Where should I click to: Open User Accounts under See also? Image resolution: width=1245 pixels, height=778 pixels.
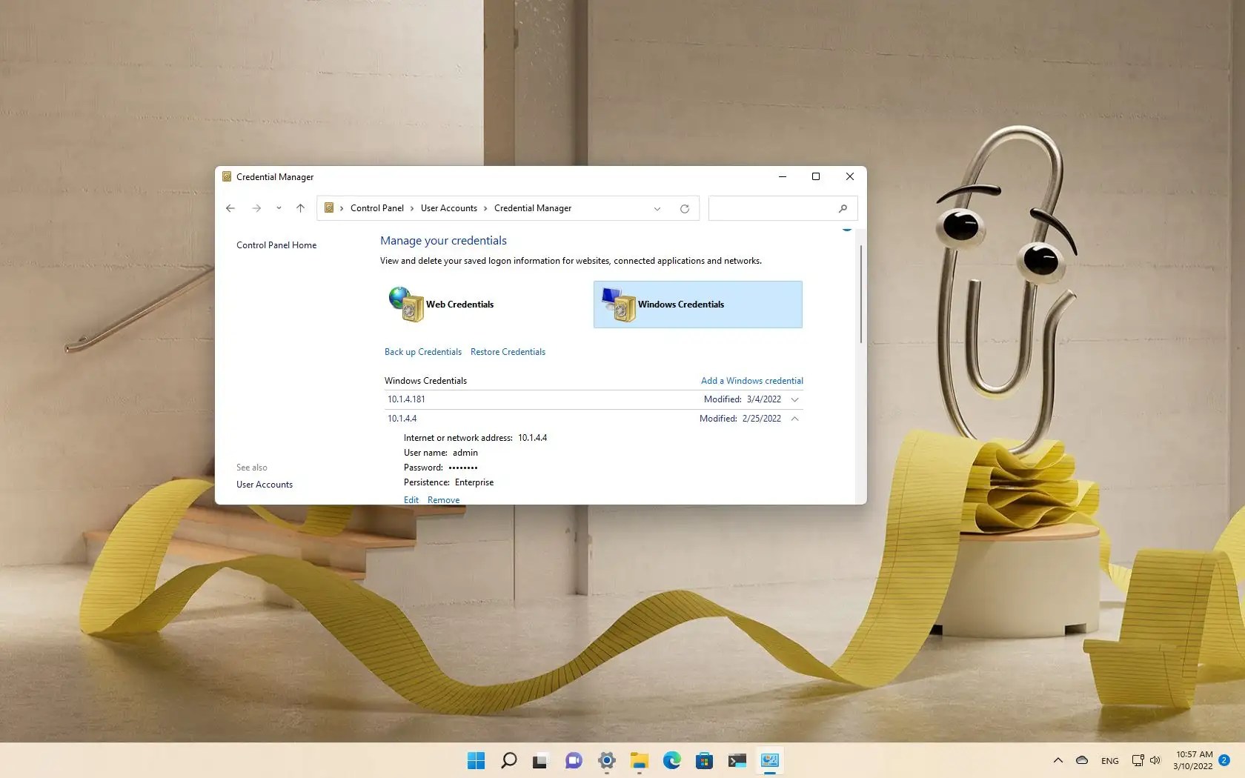pos(265,485)
